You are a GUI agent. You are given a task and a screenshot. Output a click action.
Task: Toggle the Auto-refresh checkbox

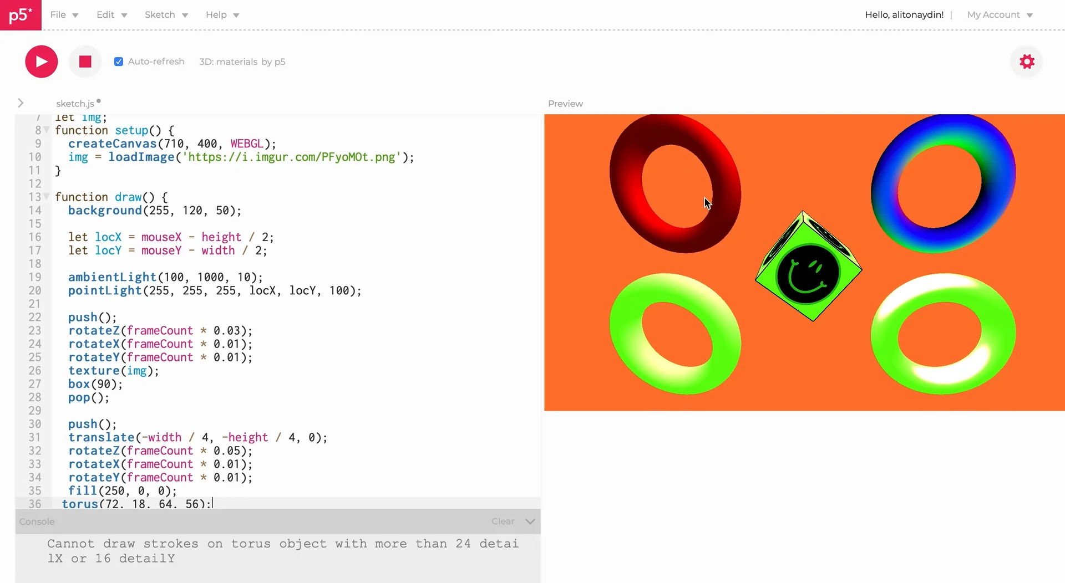tap(119, 62)
